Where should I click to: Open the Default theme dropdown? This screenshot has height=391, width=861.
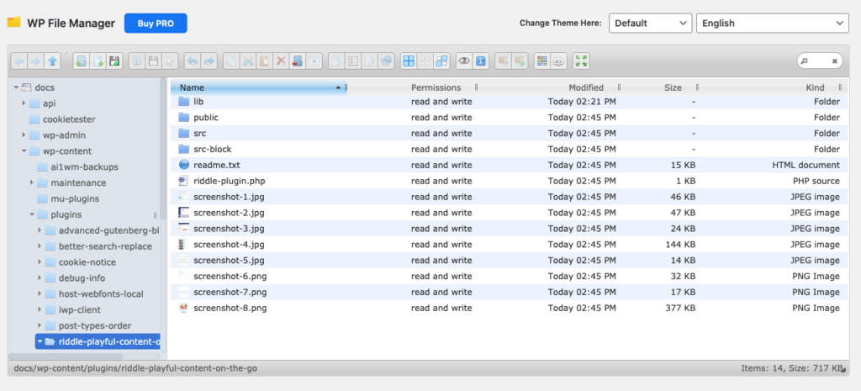click(650, 23)
